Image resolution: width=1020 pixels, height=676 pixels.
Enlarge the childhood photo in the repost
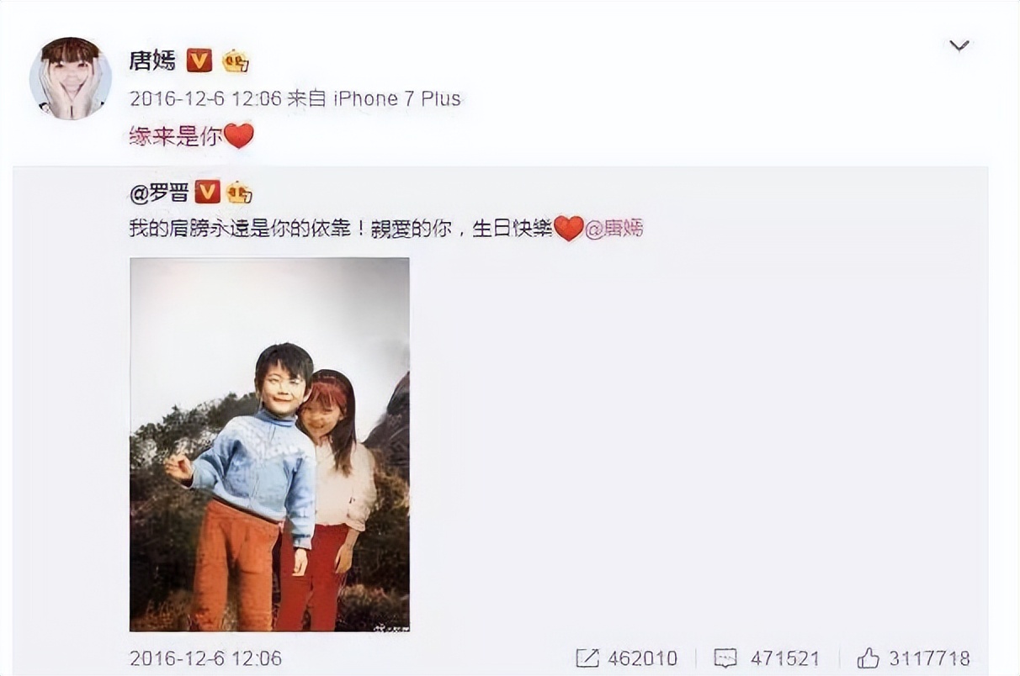(x=269, y=444)
